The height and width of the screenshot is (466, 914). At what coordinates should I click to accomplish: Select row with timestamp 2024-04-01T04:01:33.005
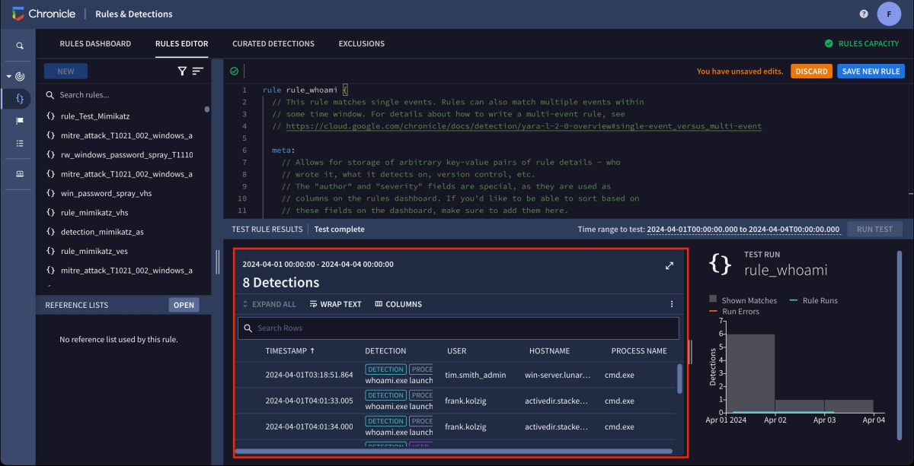coord(455,401)
